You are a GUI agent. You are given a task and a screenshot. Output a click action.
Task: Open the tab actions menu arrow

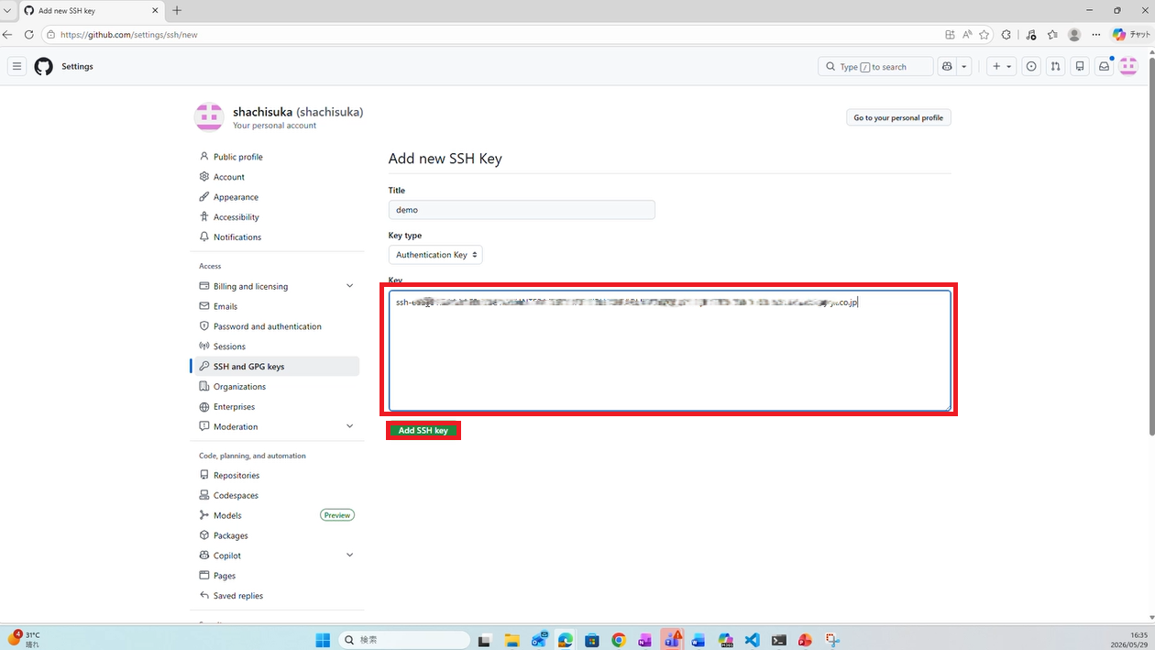(x=7, y=11)
